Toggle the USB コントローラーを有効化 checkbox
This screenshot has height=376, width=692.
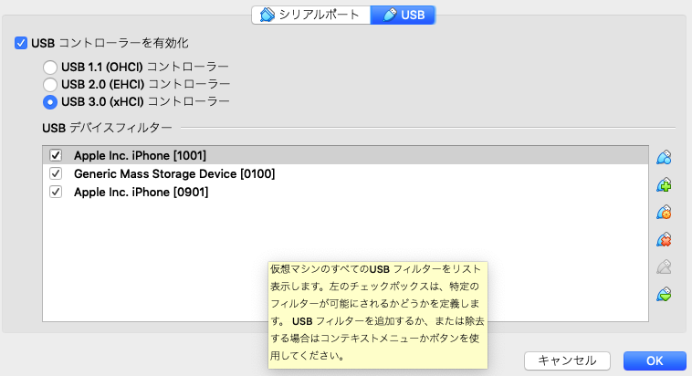(x=21, y=43)
